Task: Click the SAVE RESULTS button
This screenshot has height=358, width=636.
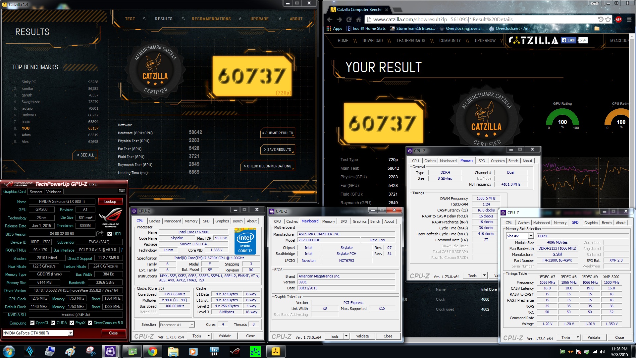Action: point(278,149)
